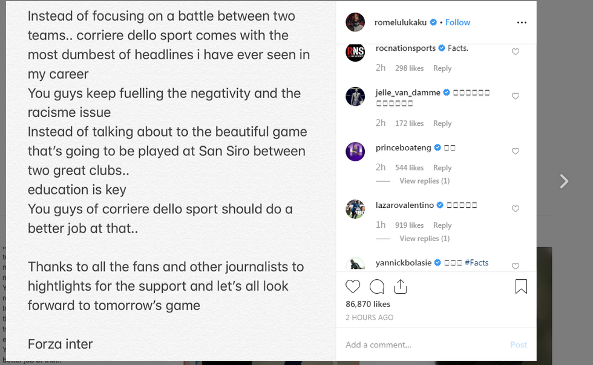Reply to rocnationsports' comment

click(442, 68)
